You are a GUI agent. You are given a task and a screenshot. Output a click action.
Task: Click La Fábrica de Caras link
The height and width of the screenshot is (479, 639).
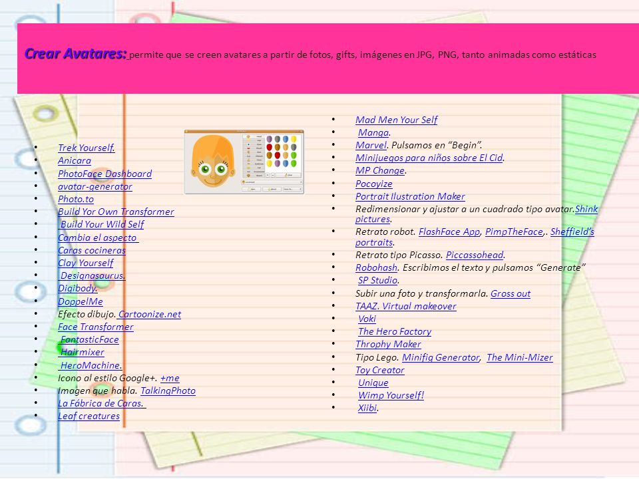[x=102, y=403]
